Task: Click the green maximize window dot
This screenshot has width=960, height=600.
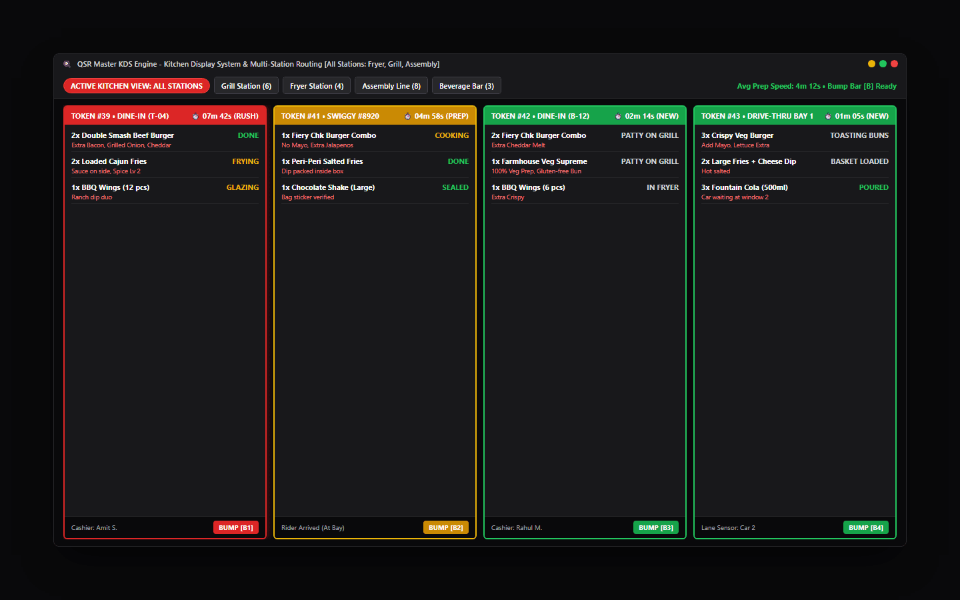Action: tap(883, 64)
